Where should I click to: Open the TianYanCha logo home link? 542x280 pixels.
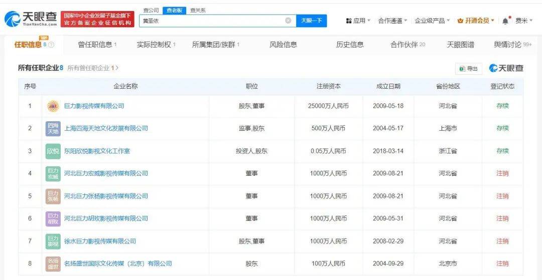pos(31,19)
